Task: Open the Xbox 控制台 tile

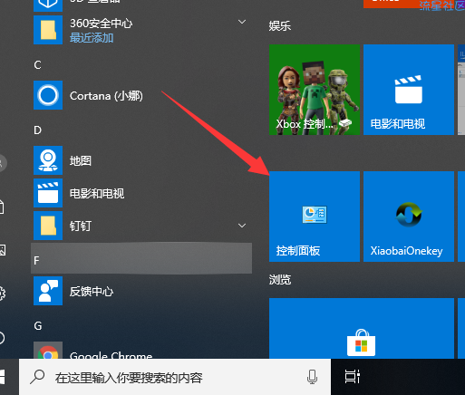Action: pos(315,90)
